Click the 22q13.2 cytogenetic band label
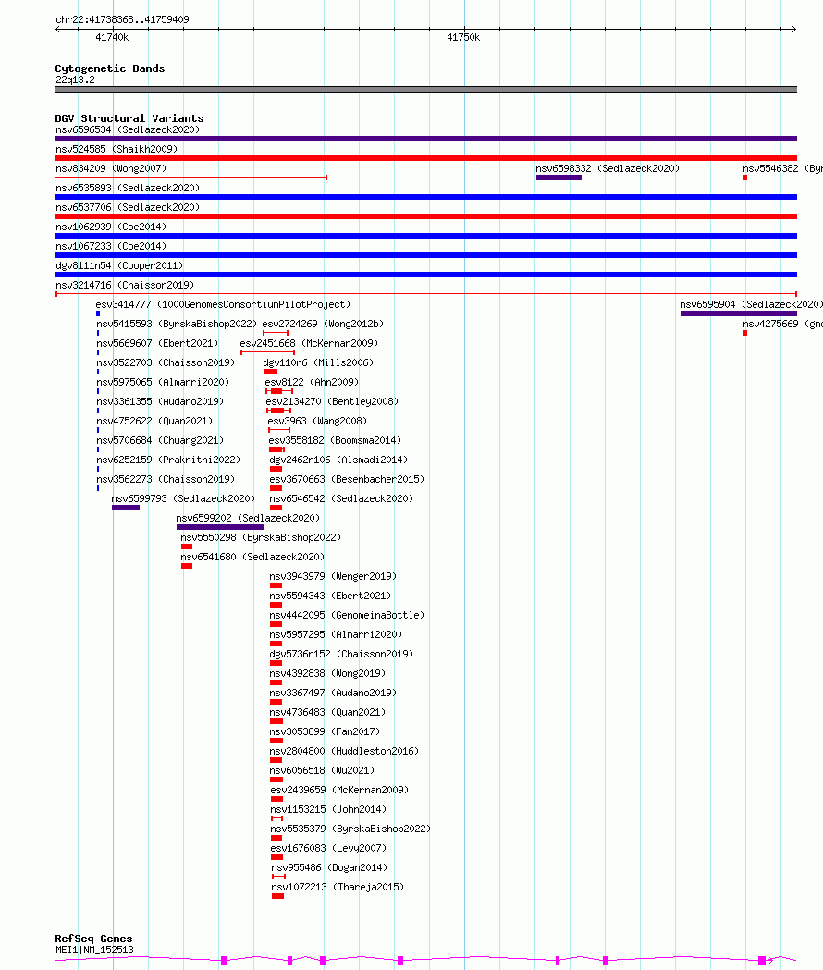The image size is (823, 970). [x=75, y=80]
